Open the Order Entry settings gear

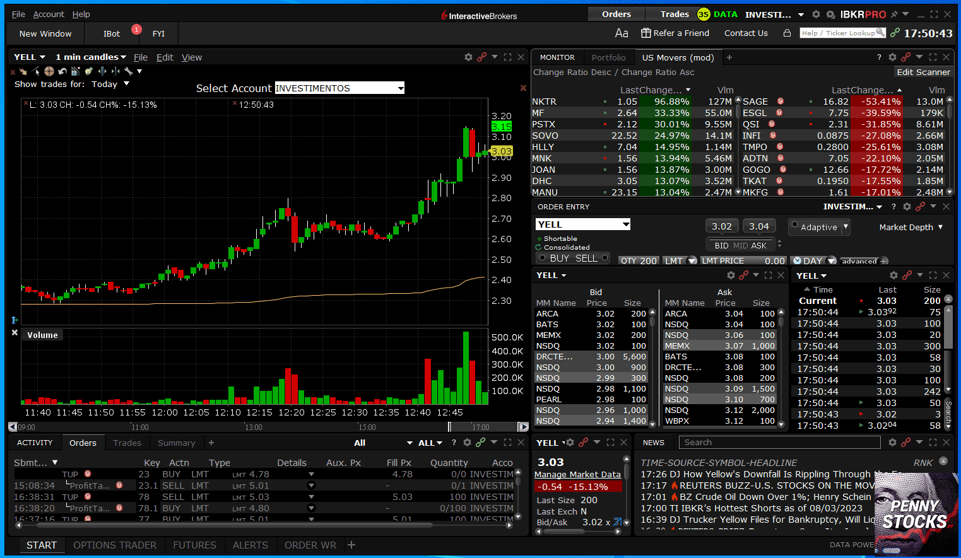coord(907,206)
